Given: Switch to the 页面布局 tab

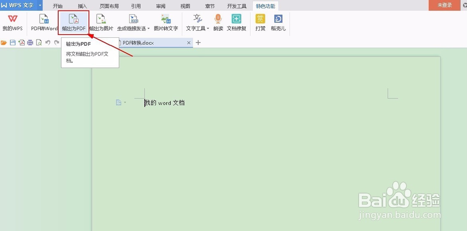Looking at the screenshot, I should click(x=109, y=6).
